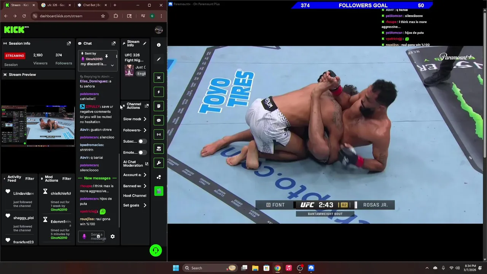
Task: Toggle the stream preview widget icon in sidebar
Action: [x=159, y=78]
